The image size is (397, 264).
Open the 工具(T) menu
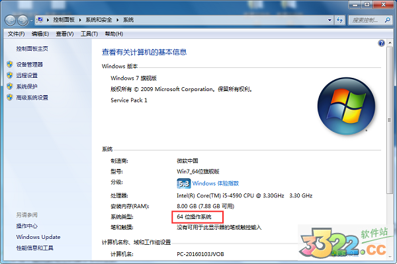click(x=89, y=34)
